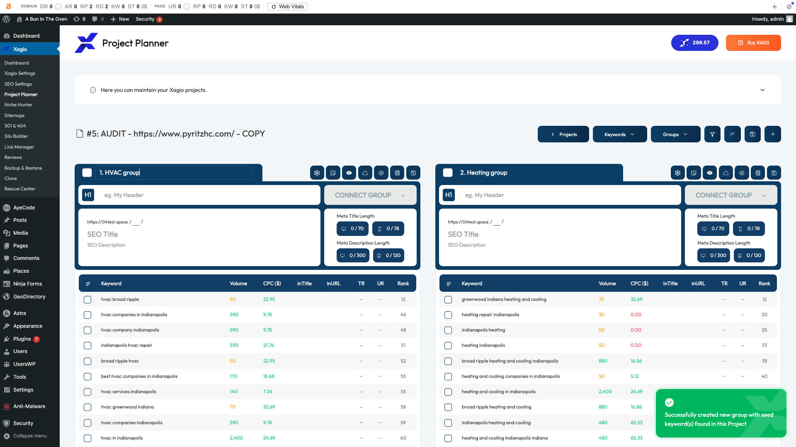This screenshot has height=447, width=796.
Task: Check 'hvac companies in indianapolis' keyword row
Action: click(x=87, y=315)
